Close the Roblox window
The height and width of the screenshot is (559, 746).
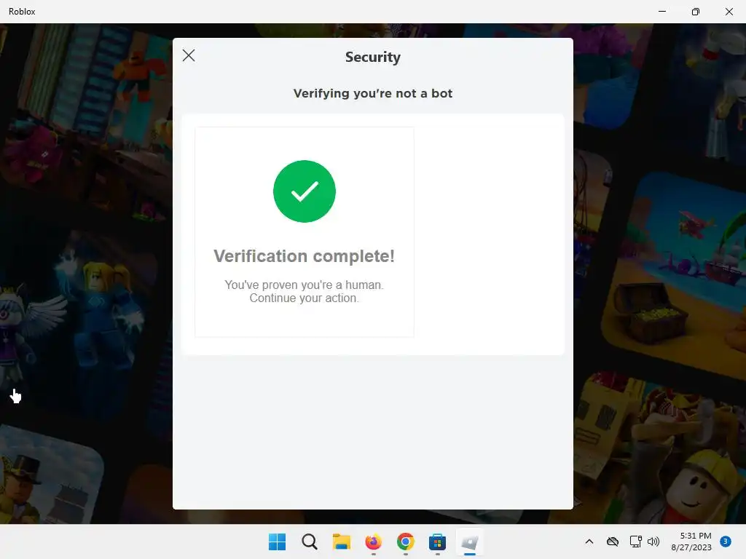click(729, 12)
